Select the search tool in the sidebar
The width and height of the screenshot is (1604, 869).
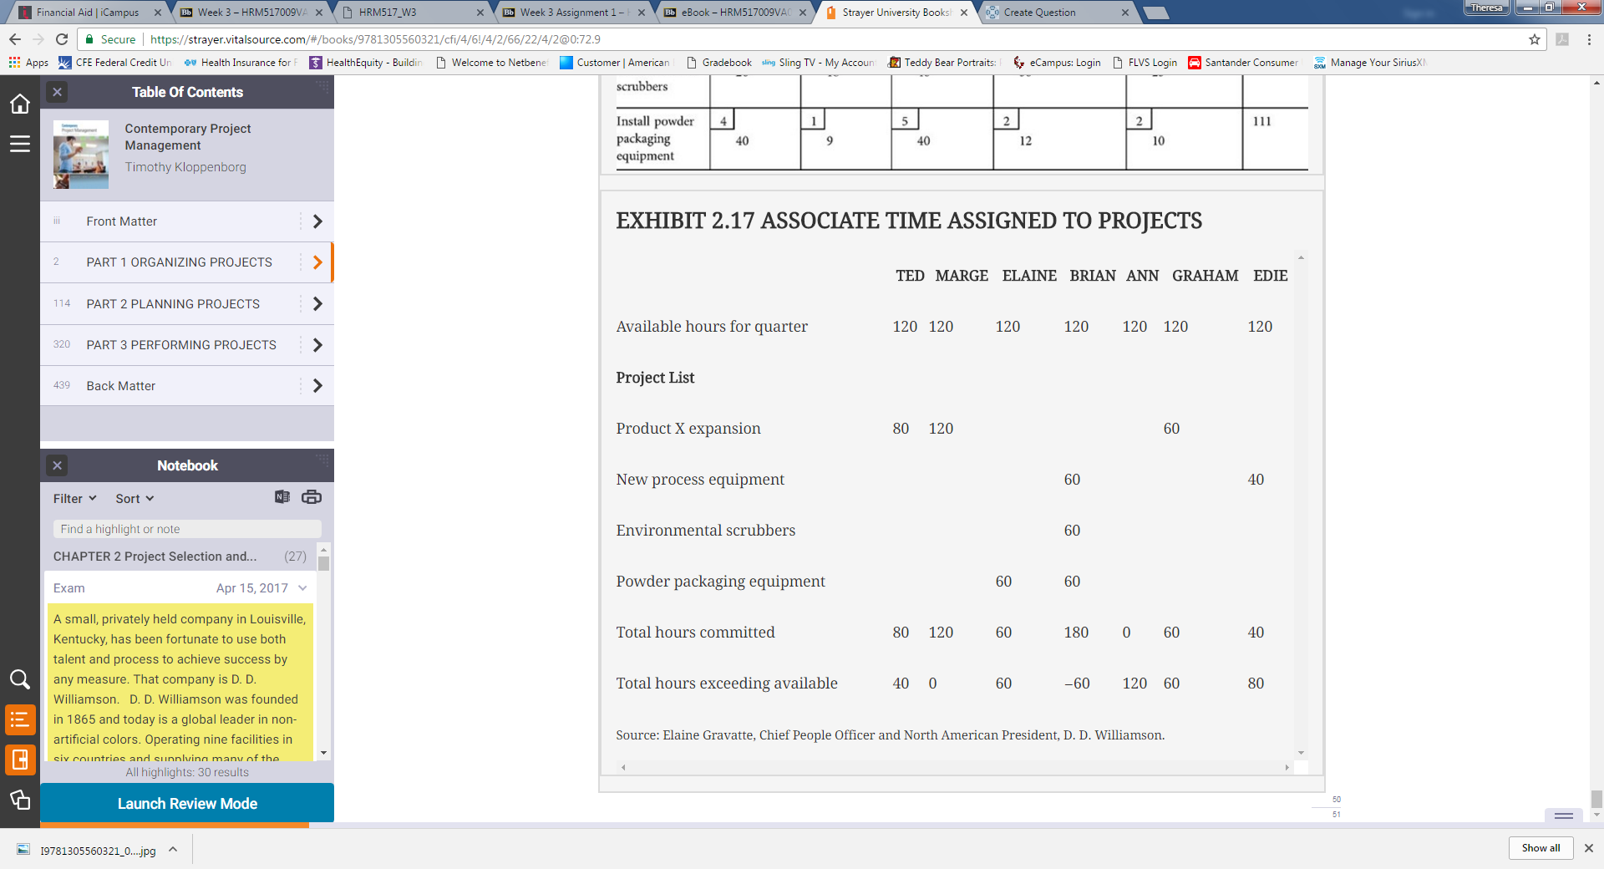pos(20,679)
